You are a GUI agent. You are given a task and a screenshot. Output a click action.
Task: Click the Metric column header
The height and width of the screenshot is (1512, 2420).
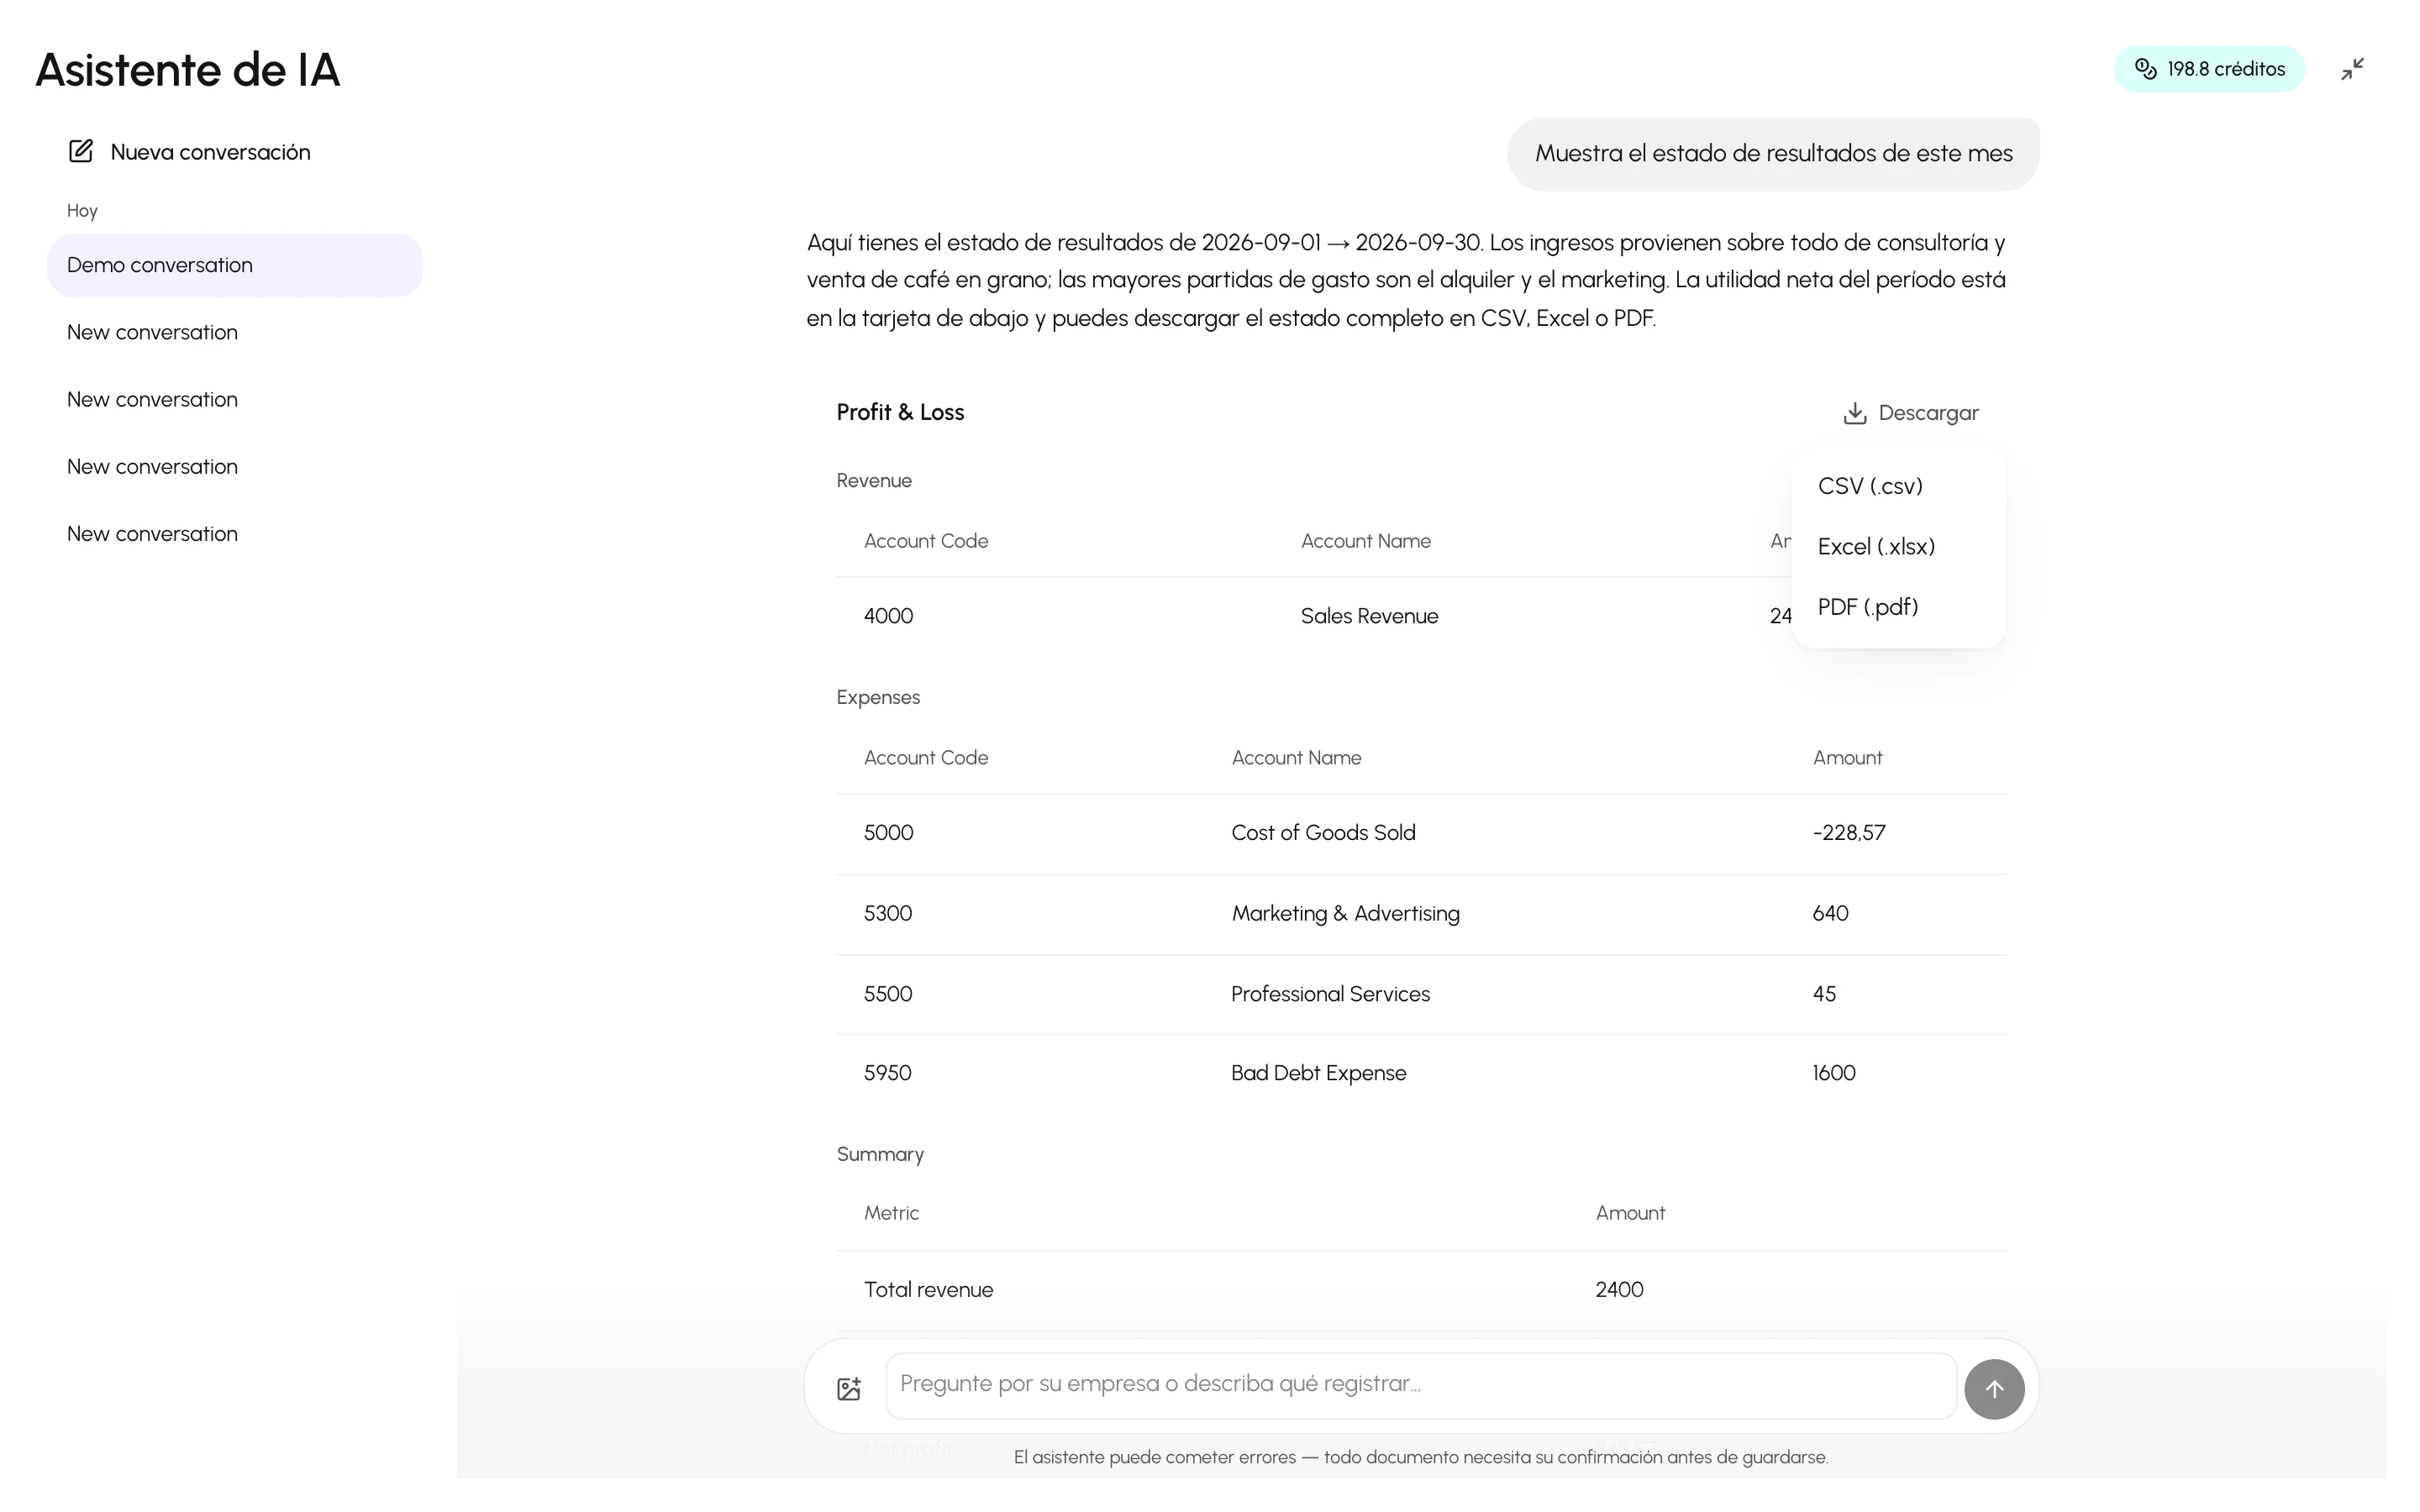[891, 1213]
